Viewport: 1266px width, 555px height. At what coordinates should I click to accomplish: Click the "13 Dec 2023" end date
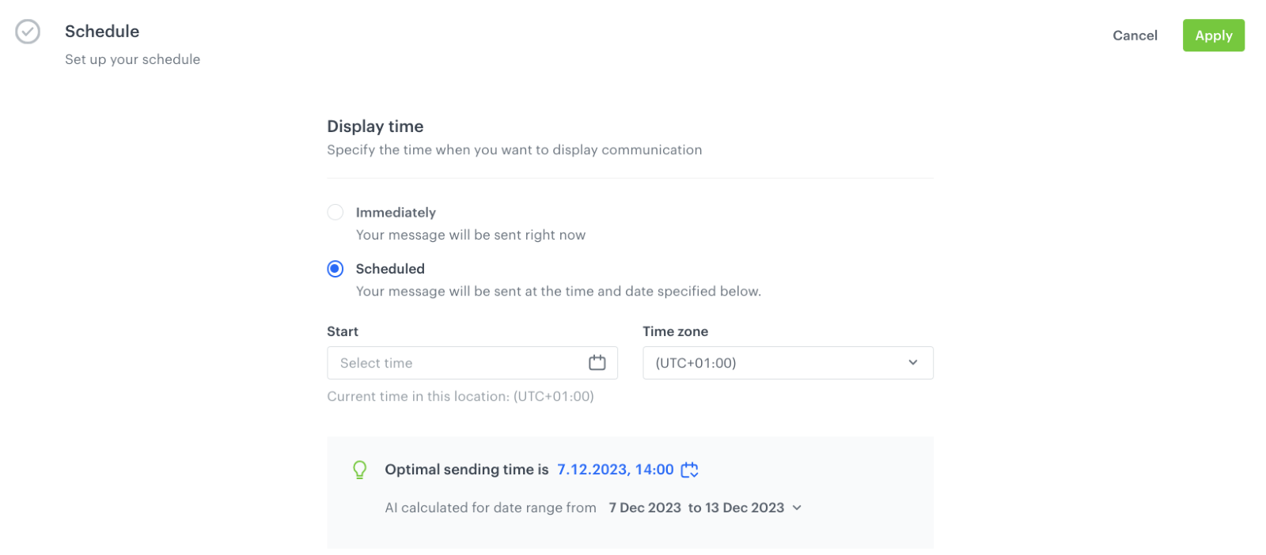pos(744,508)
